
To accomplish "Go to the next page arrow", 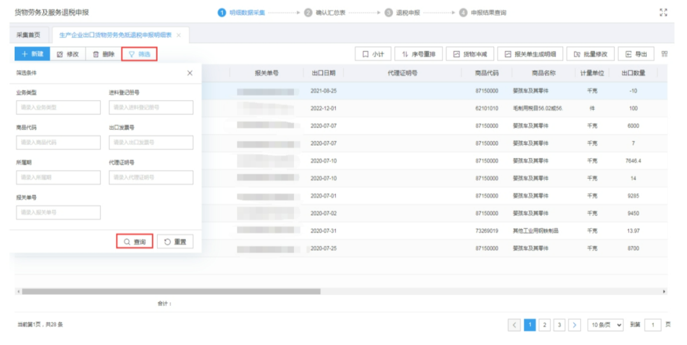I will 574,325.
